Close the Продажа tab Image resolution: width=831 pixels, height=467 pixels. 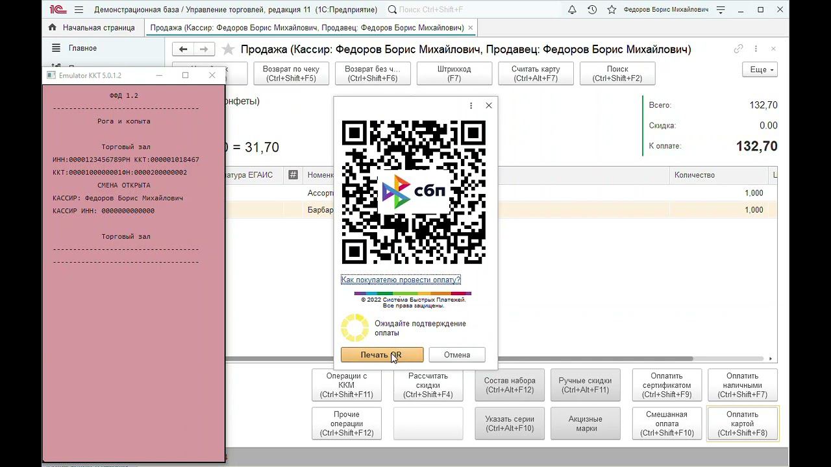click(471, 28)
